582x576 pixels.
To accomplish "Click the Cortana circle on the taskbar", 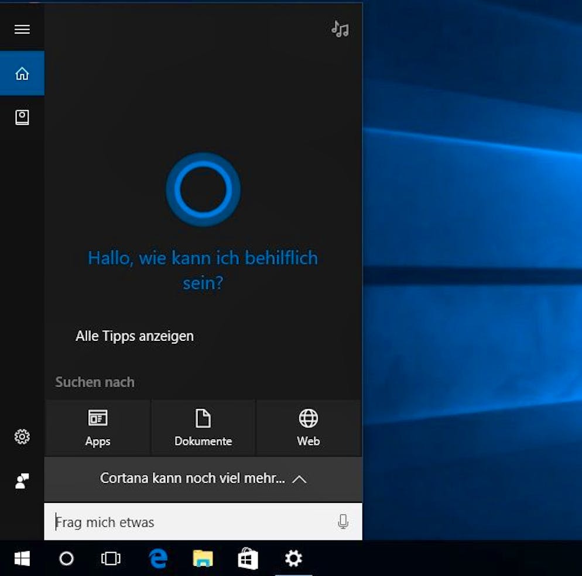I will (66, 558).
